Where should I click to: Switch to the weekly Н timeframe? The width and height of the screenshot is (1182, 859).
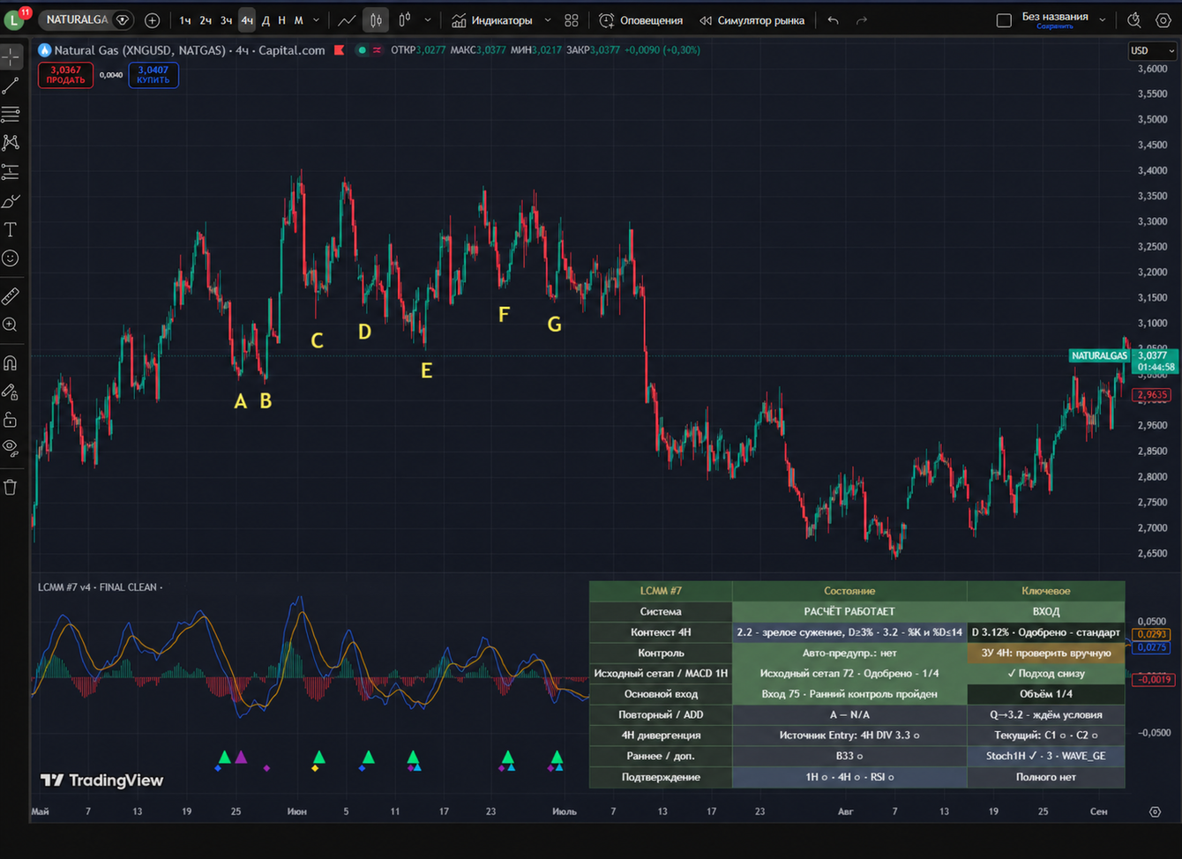pos(281,19)
